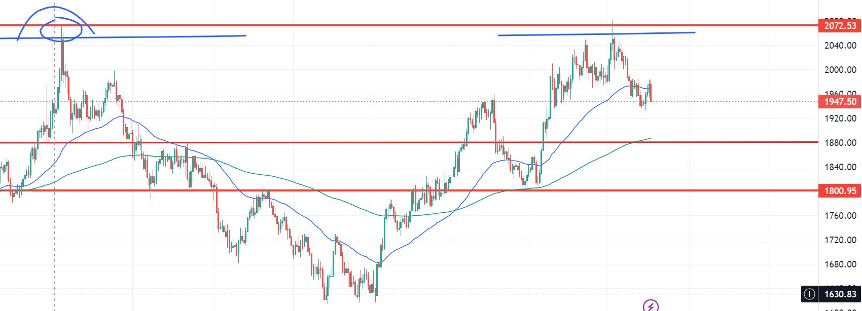862x311 pixels.
Task: Click the current price label 1947.50
Action: (840, 102)
